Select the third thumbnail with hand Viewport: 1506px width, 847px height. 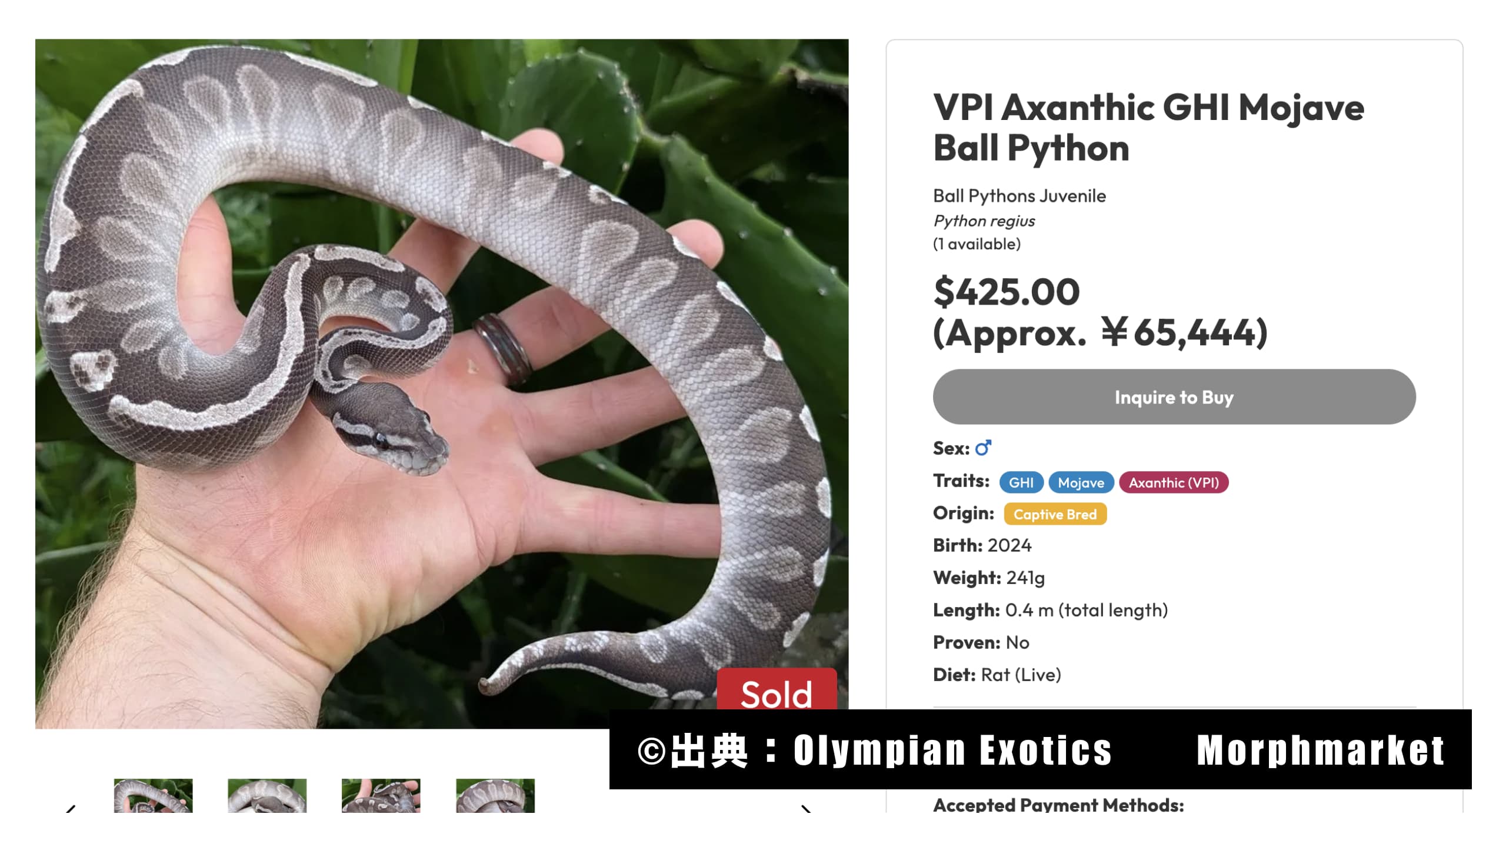[x=381, y=796]
